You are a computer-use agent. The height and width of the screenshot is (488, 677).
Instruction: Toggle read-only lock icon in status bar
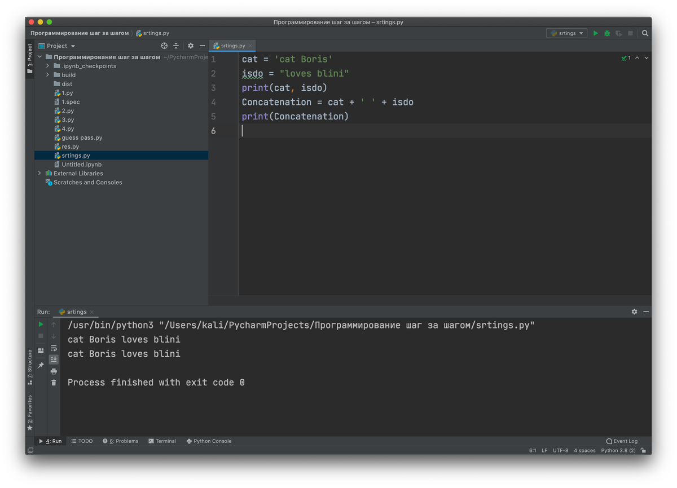click(644, 451)
